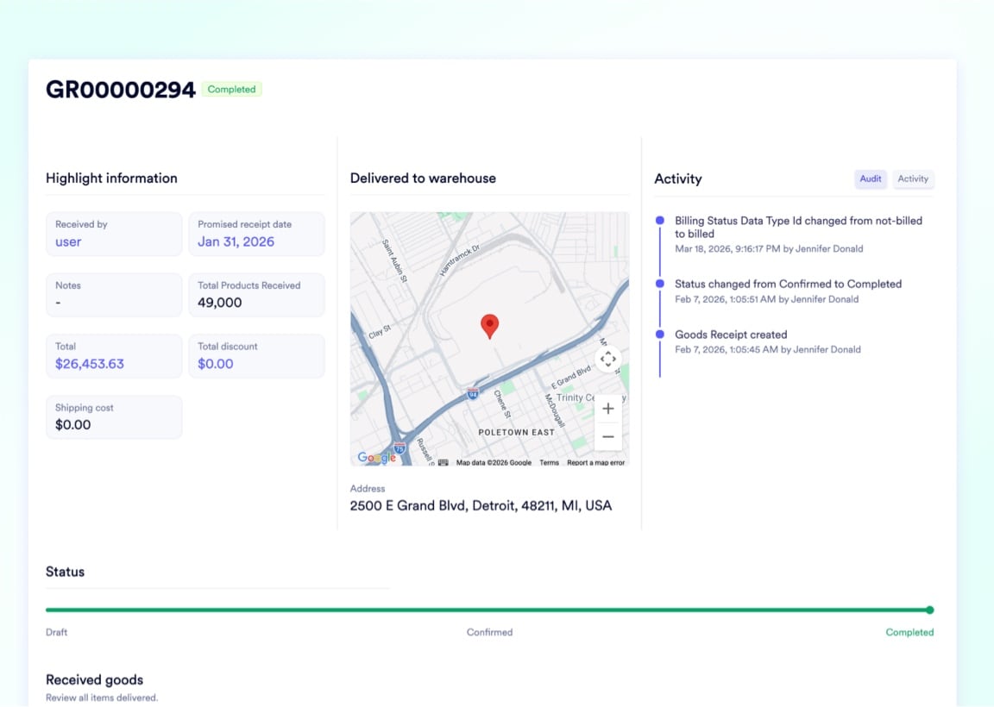This screenshot has width=994, height=707.
Task: Click the Delivered to warehouse heading
Action: point(423,178)
